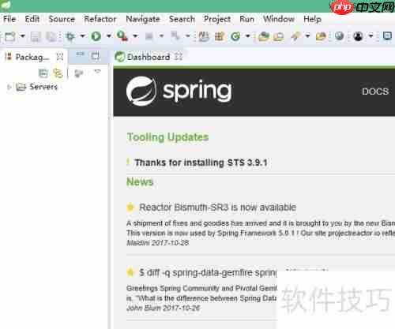Open the Refactor menu
Viewport: 395px width, 329px height.
coord(100,19)
